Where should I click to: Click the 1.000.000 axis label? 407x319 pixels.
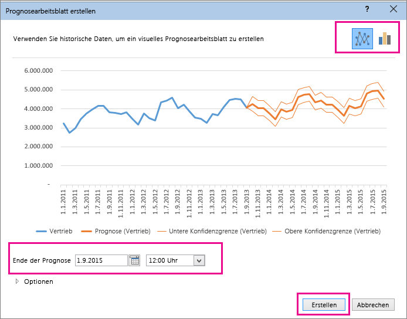[x=39, y=165]
